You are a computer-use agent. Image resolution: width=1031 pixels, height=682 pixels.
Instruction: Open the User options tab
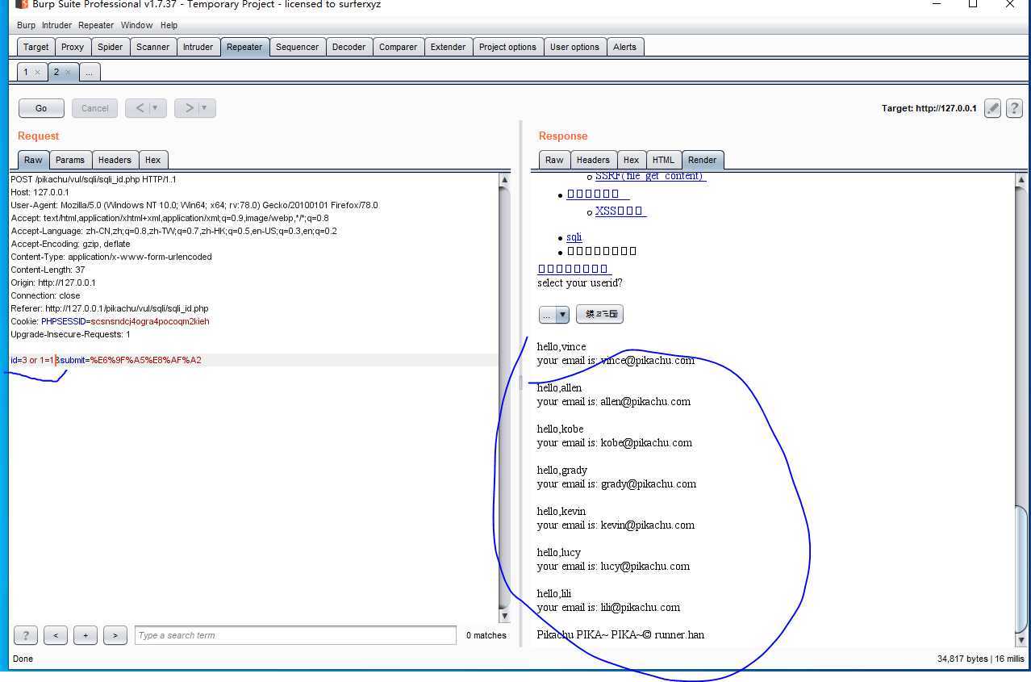point(574,47)
